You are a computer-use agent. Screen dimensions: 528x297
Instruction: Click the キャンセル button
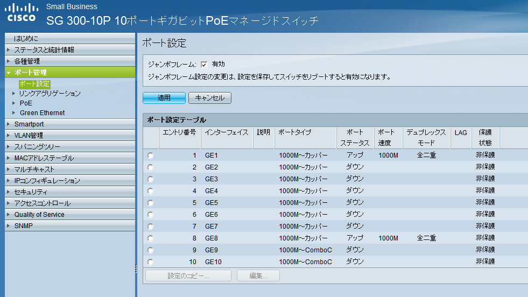pyautogui.click(x=210, y=97)
